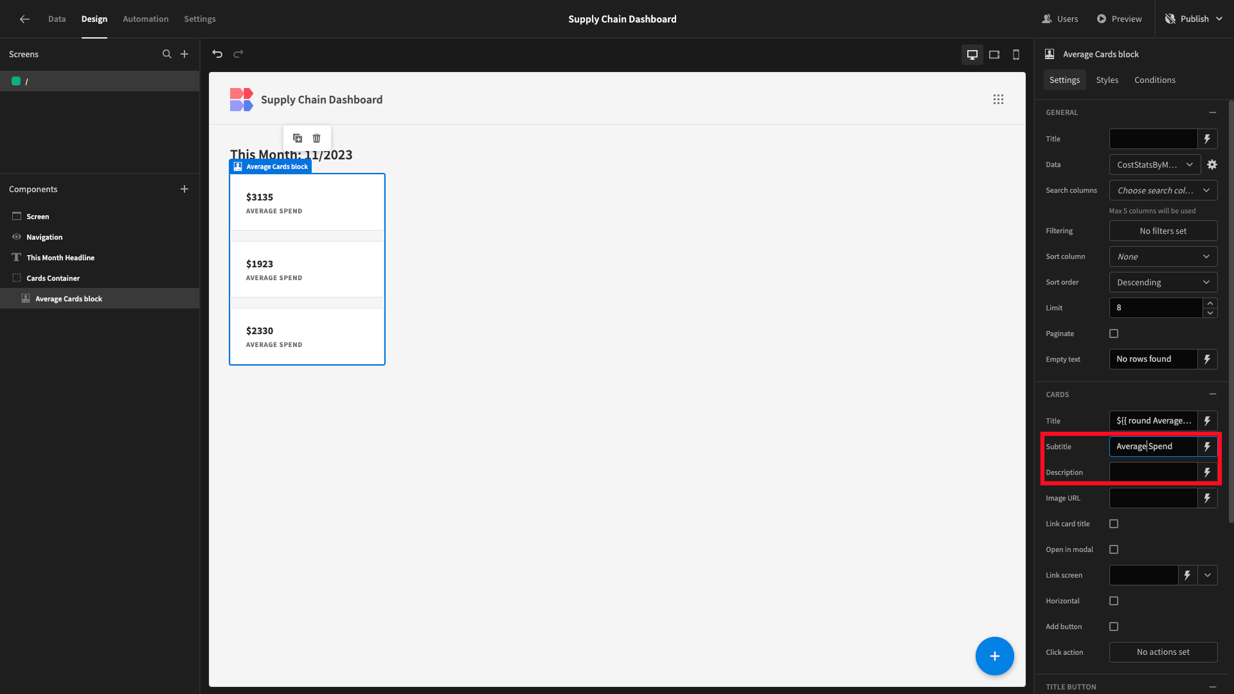Screen dimensions: 1234x694
Task: Click the lightning bolt icon next to Description
Action: click(x=1208, y=472)
